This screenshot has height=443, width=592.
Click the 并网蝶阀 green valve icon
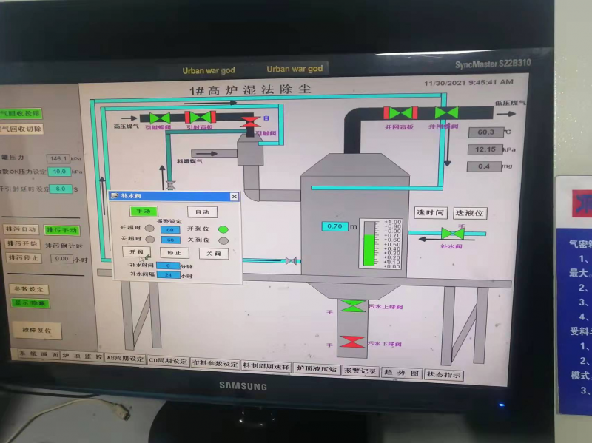(x=445, y=113)
